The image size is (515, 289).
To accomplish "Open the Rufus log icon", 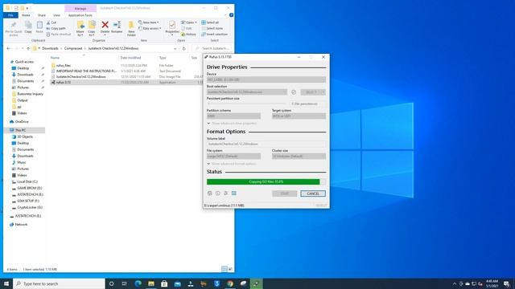I will tap(234, 193).
